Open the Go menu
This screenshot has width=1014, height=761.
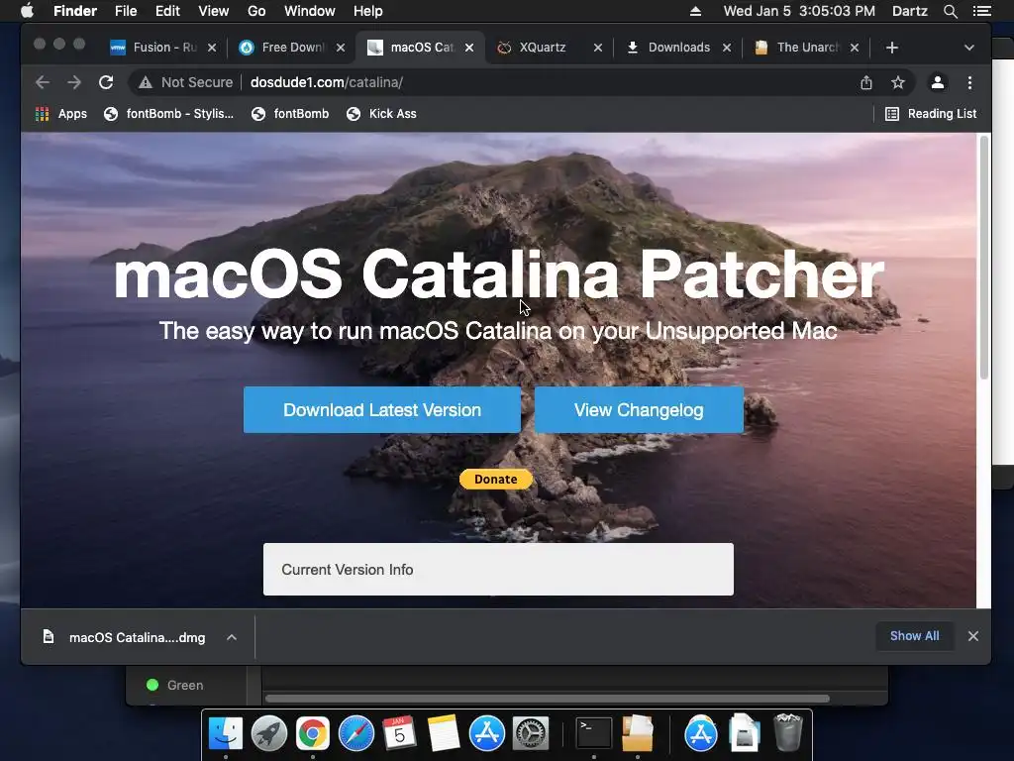tap(256, 11)
